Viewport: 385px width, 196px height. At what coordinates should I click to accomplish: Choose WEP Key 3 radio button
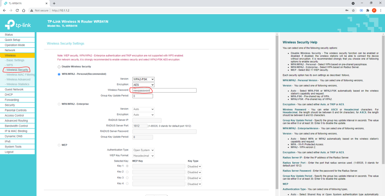click(x=127, y=178)
